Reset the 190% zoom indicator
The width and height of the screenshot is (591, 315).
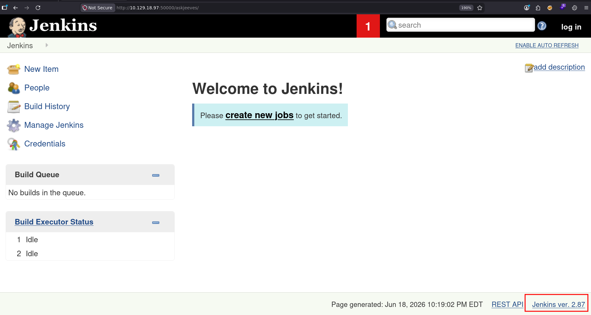tap(466, 8)
